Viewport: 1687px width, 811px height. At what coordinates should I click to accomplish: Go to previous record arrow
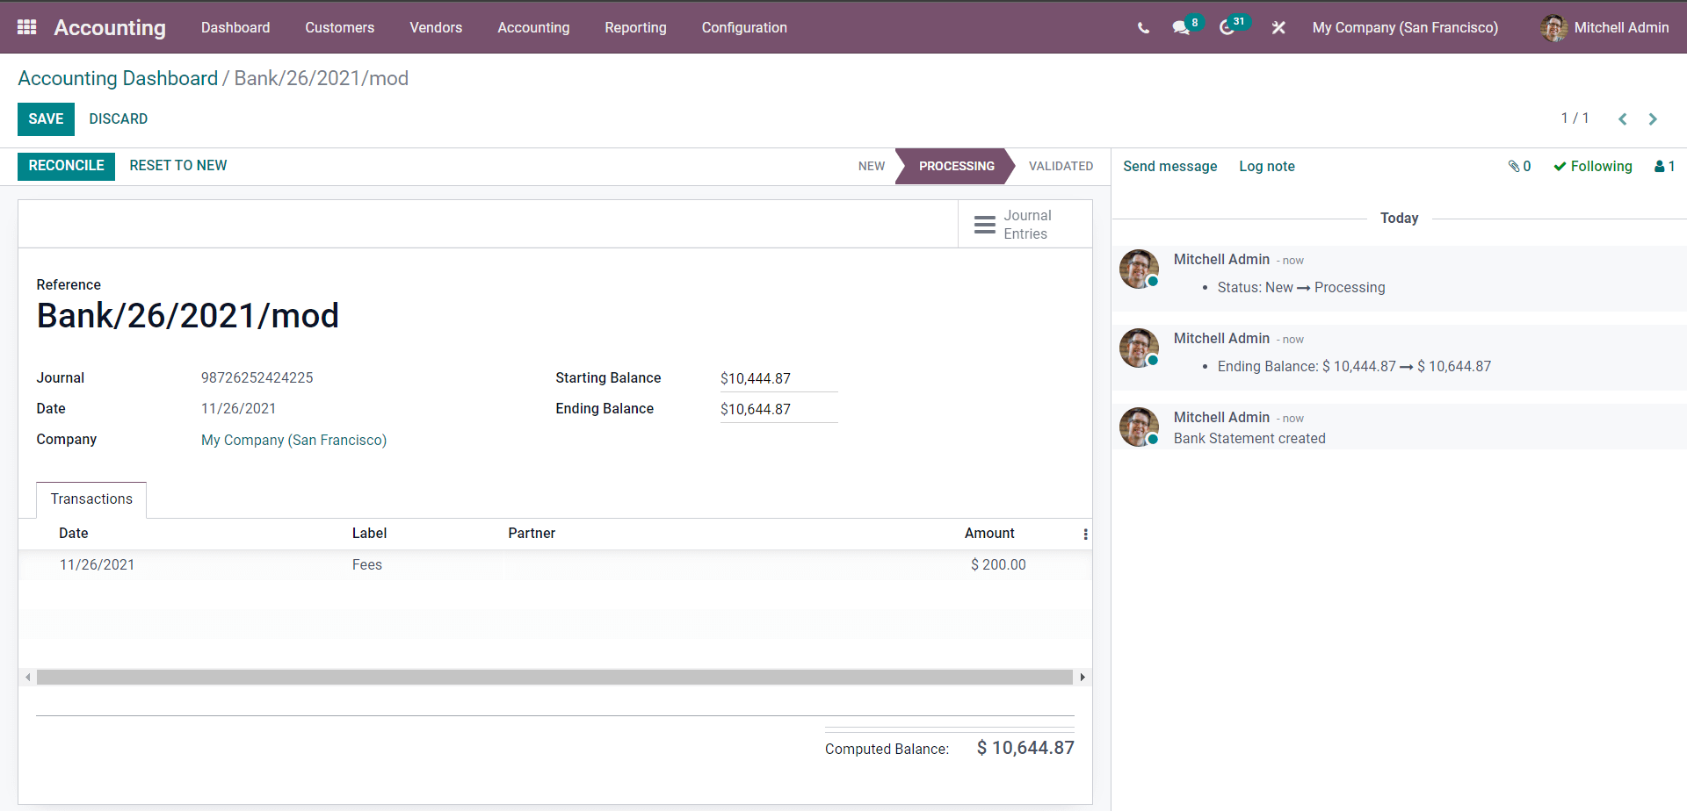pos(1623,118)
